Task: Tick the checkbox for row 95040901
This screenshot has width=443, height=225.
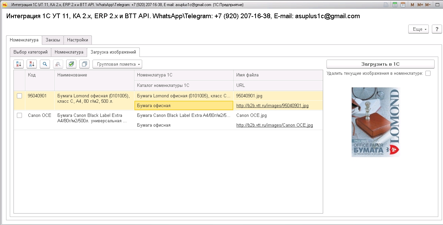Action: (x=20, y=96)
